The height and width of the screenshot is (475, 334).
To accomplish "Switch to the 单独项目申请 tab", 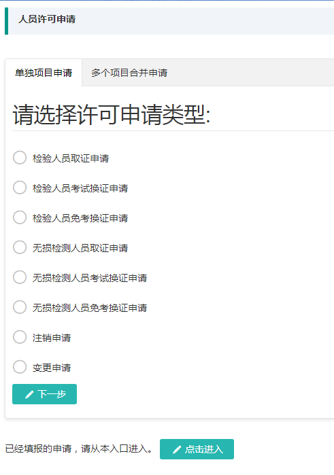I will [44, 73].
